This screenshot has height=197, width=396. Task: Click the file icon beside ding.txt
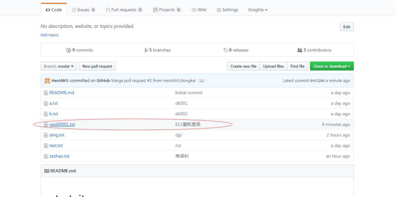pyautogui.click(x=46, y=135)
